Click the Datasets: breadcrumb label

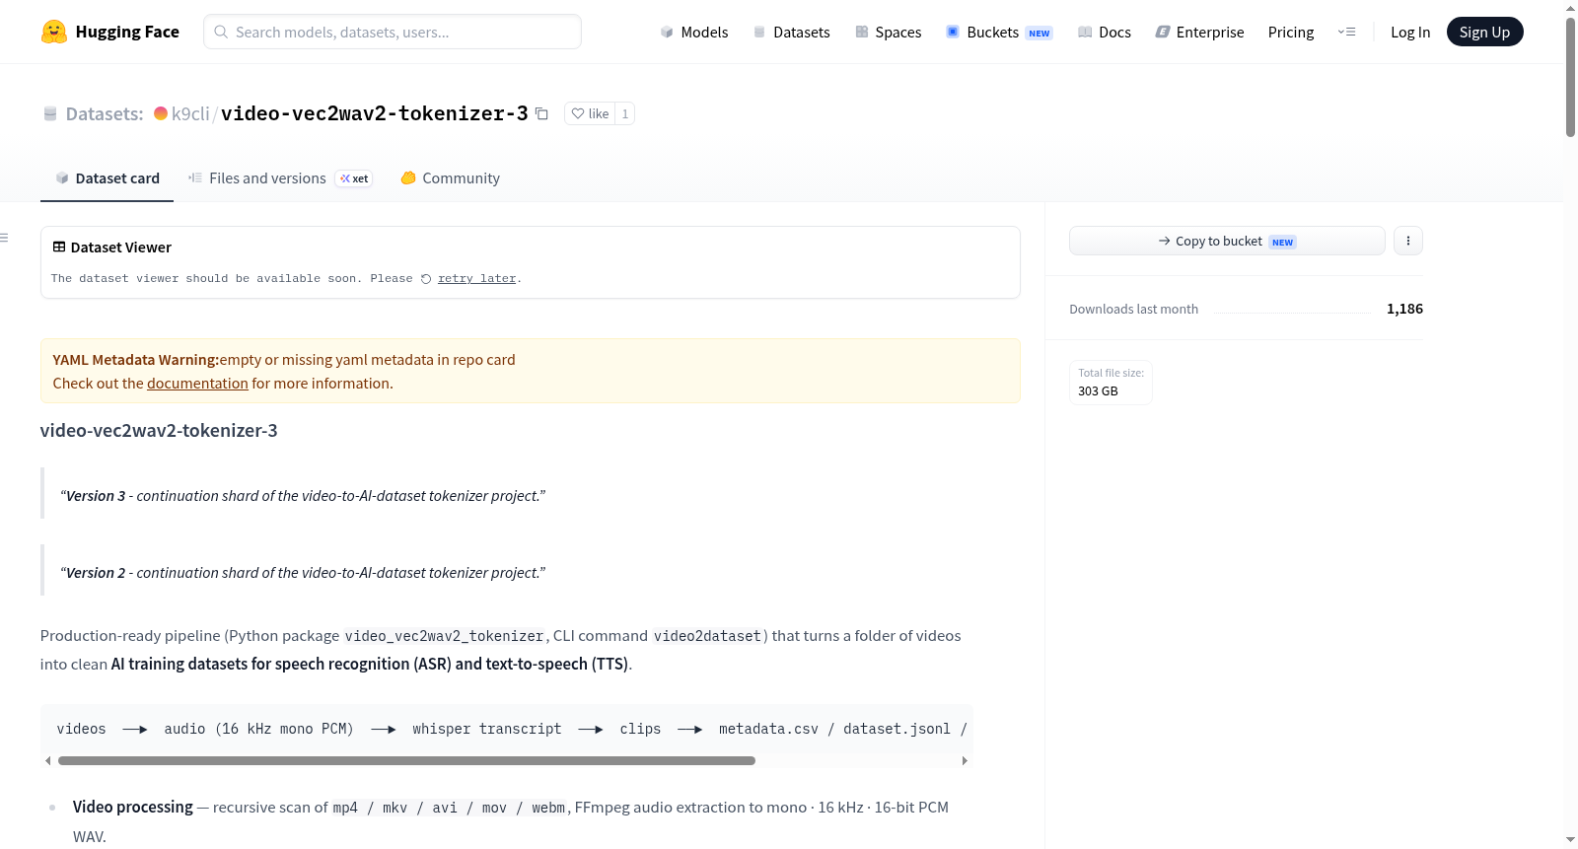point(105,113)
